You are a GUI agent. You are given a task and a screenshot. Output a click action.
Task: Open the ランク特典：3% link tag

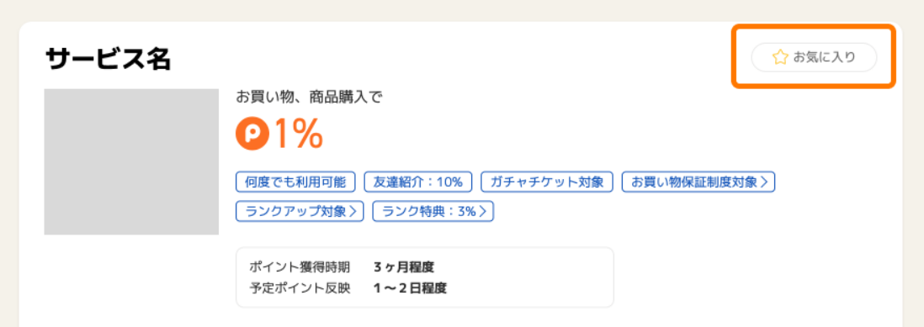[433, 212]
